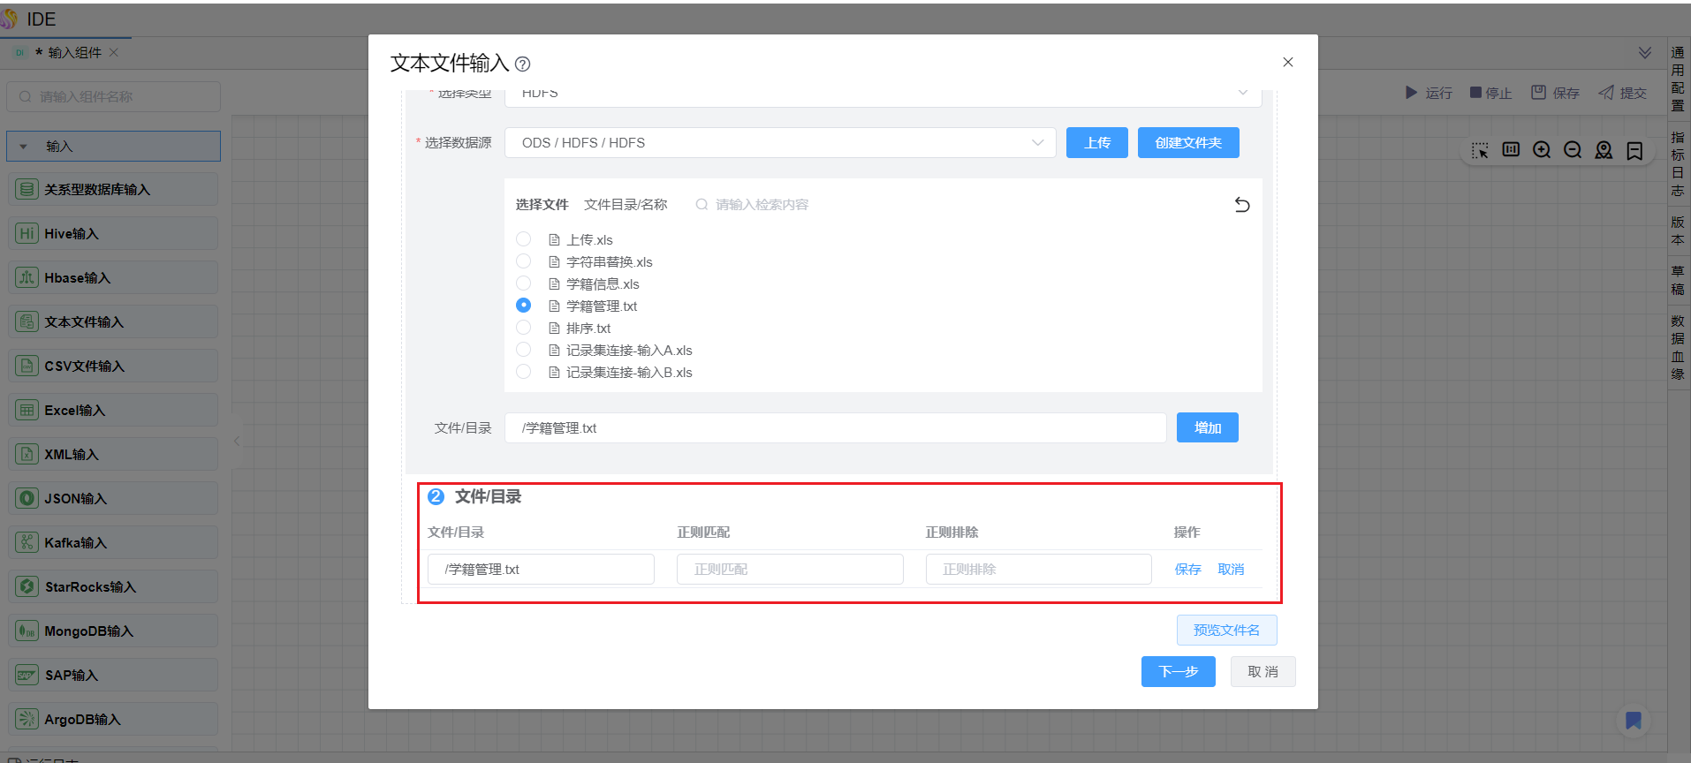This screenshot has height=763, width=1691.
Task: Focus the component name search box
Action: click(114, 97)
